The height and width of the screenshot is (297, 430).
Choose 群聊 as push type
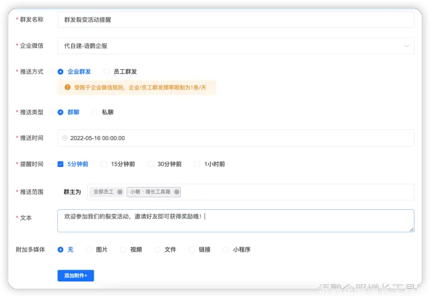pos(61,112)
